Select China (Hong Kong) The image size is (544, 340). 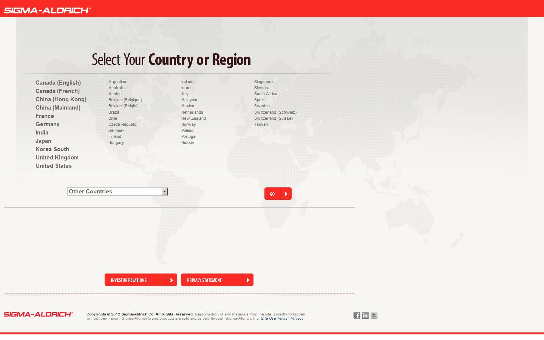click(61, 99)
